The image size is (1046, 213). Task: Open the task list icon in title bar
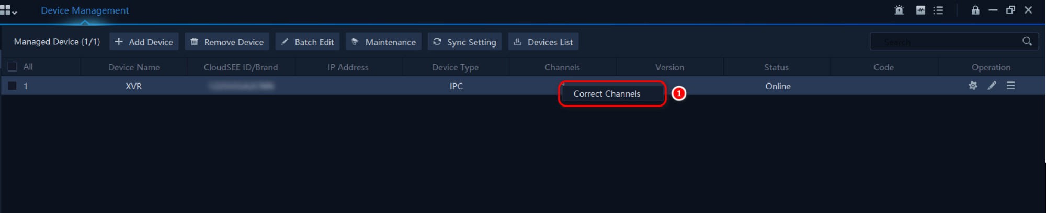click(x=938, y=10)
